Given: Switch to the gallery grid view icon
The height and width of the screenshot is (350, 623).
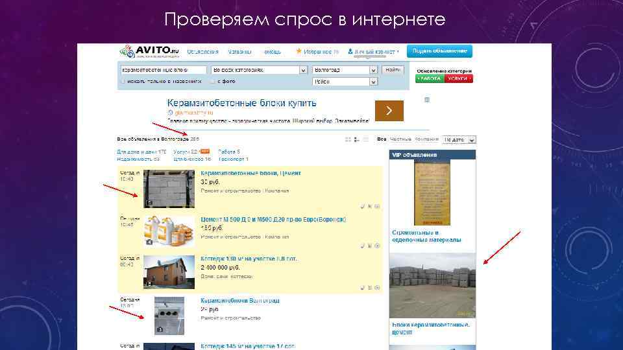Looking at the screenshot, I should [348, 140].
